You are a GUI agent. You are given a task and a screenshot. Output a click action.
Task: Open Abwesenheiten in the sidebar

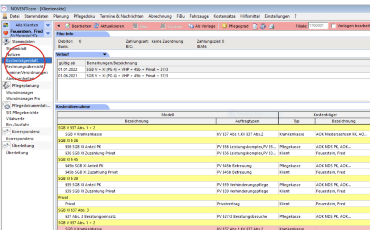[x=20, y=78]
